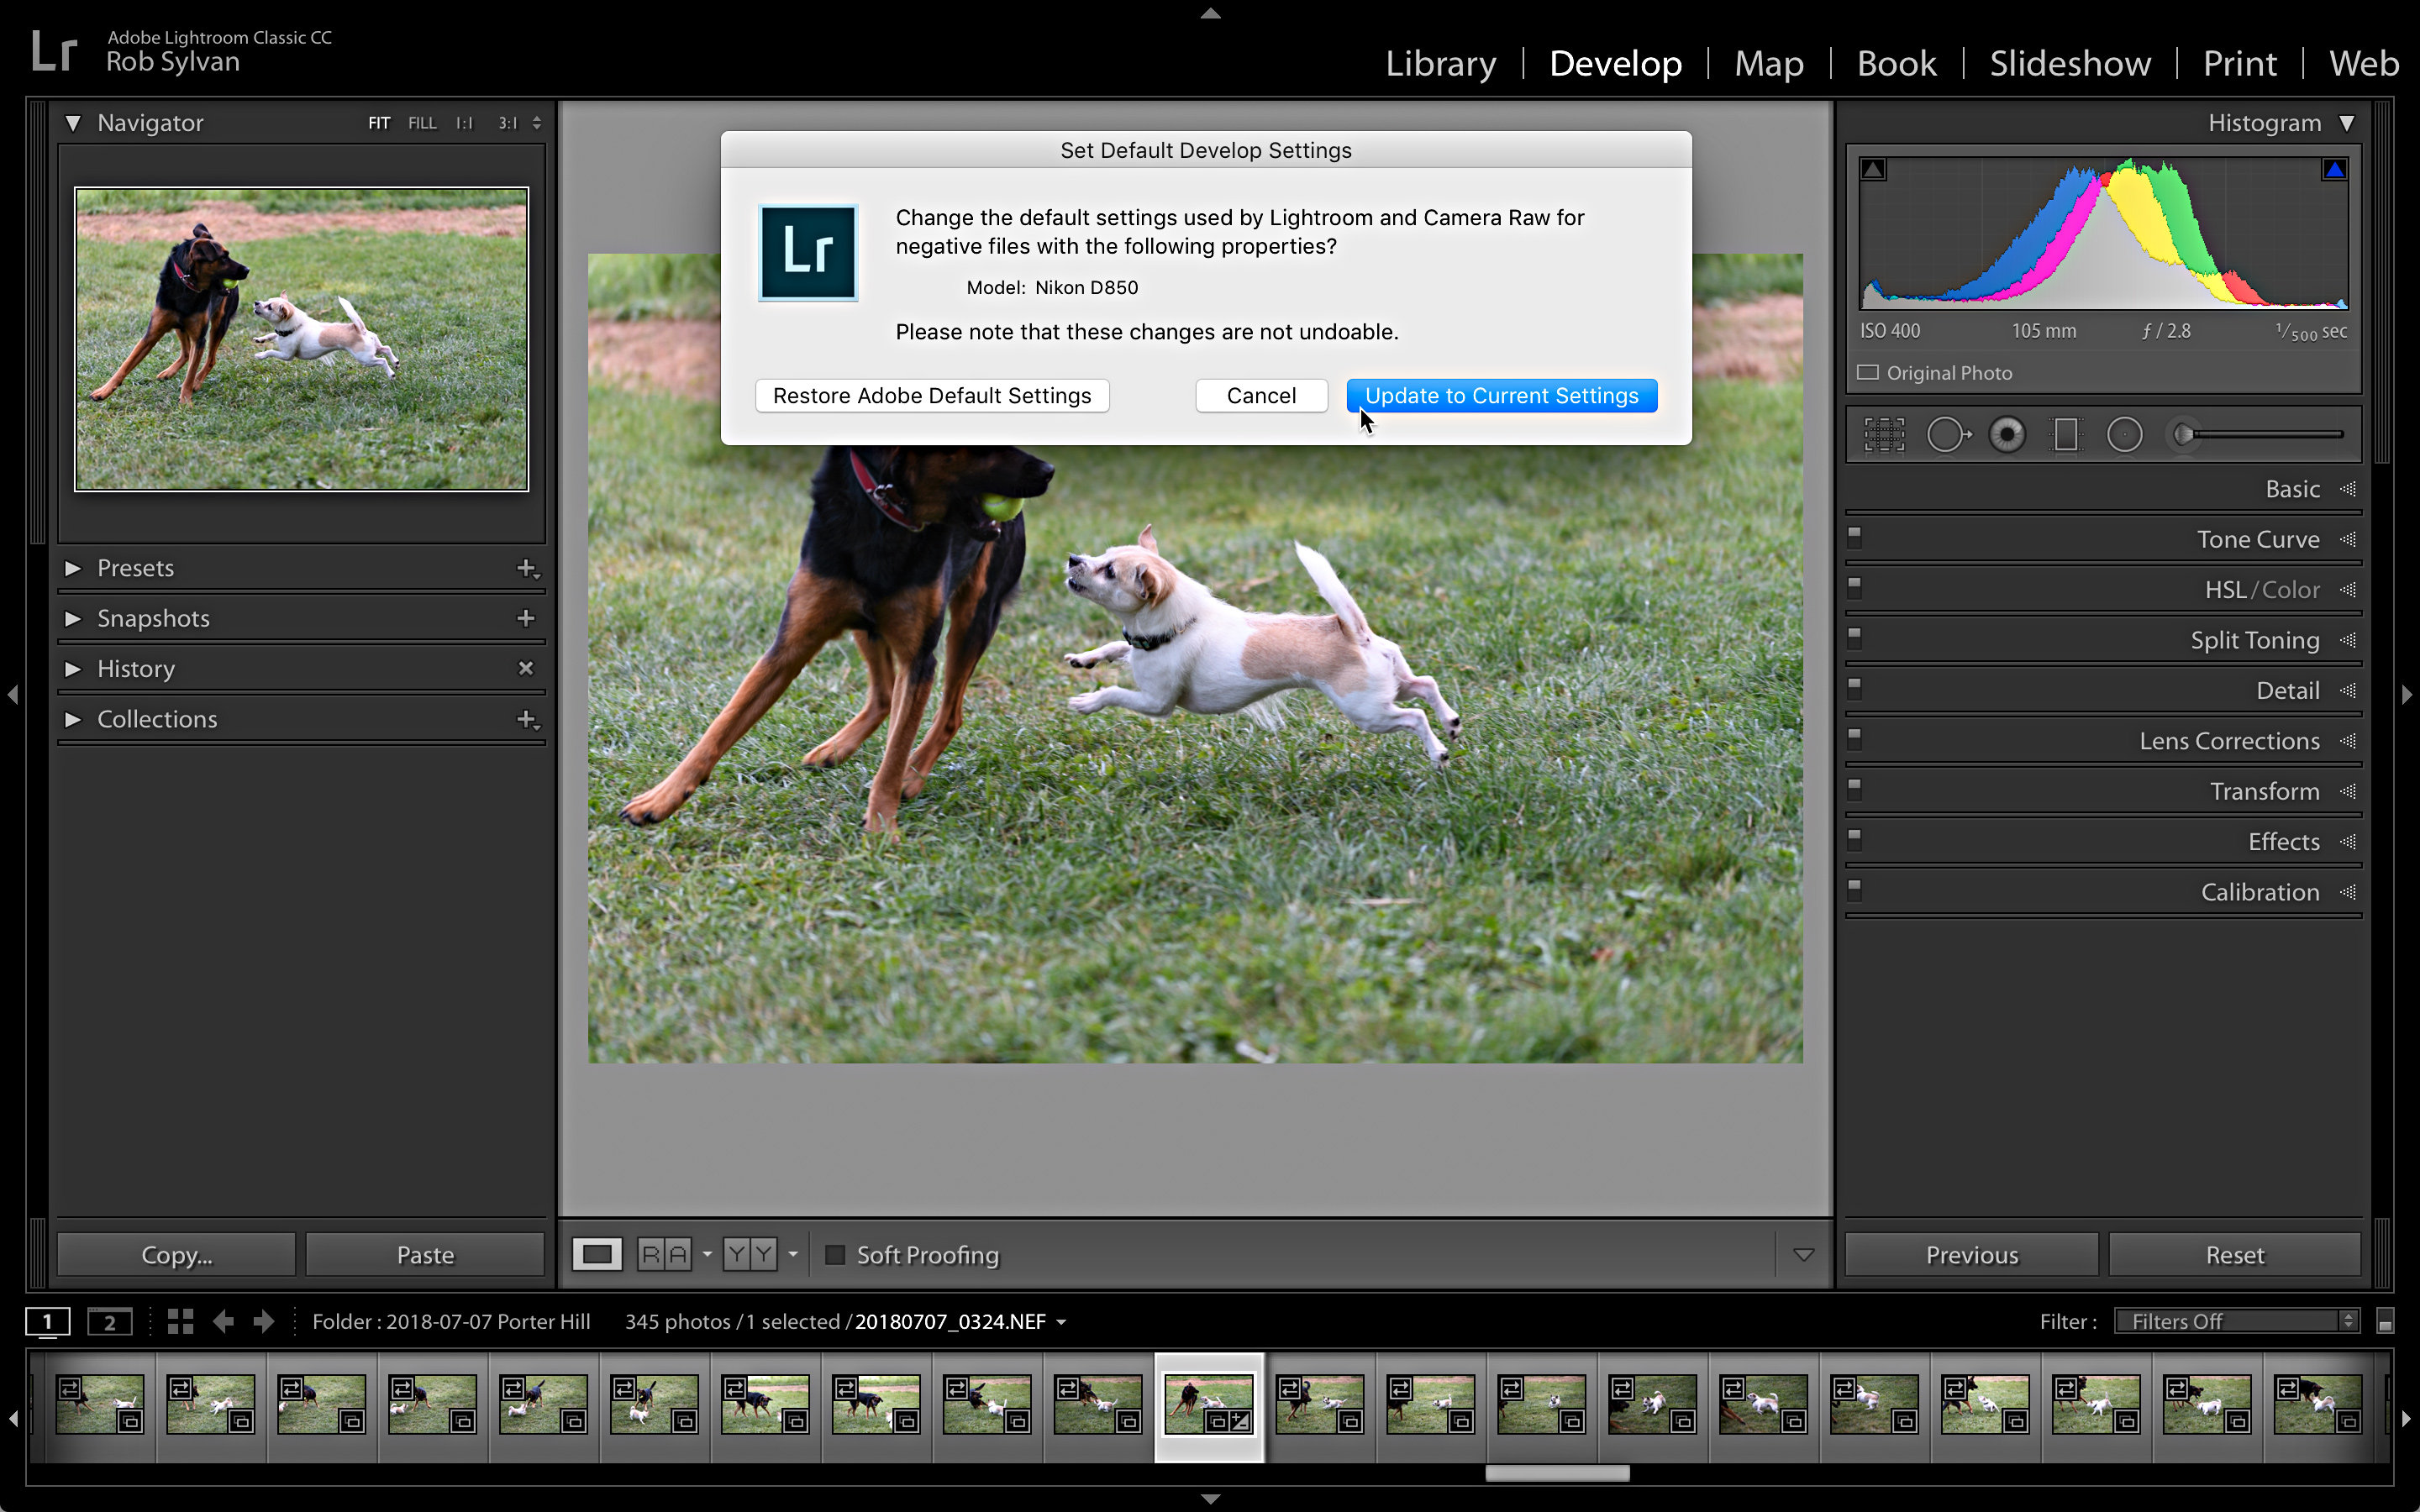This screenshot has width=2420, height=1512.
Task: Open filename 20180707_0324.NEF source menu
Action: (960, 1321)
